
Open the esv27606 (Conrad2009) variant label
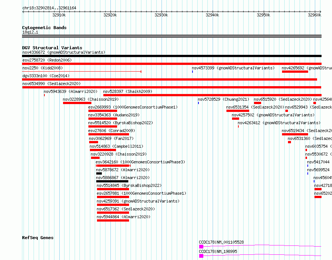coord(112,131)
